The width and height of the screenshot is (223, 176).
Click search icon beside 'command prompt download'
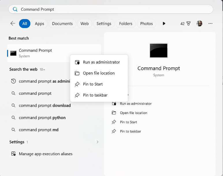pos(13,105)
